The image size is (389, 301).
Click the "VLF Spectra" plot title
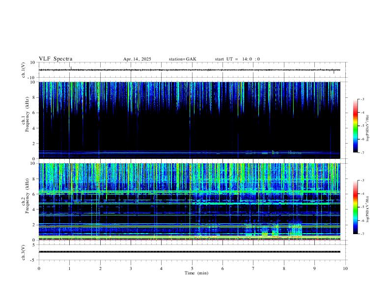pyautogui.click(x=56, y=59)
